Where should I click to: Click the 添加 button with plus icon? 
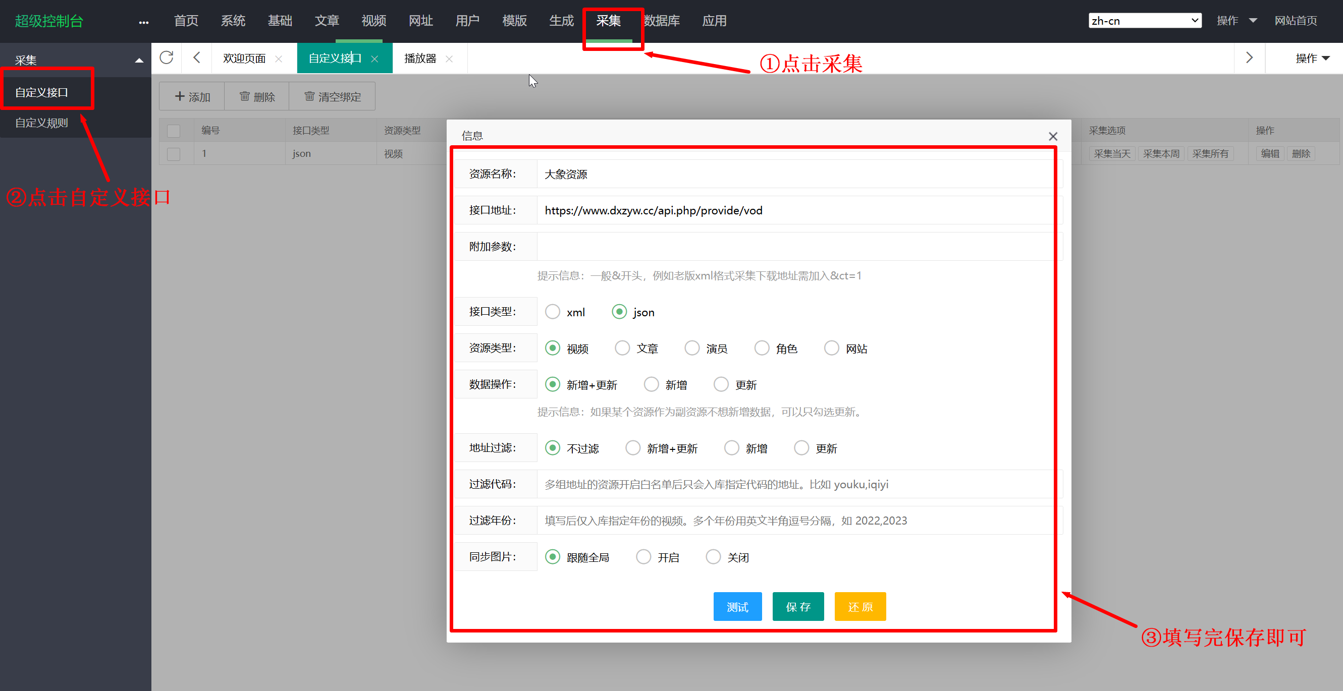[192, 96]
